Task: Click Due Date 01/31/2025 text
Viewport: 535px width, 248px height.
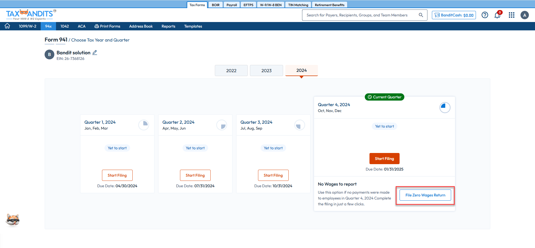Action: tap(385, 169)
